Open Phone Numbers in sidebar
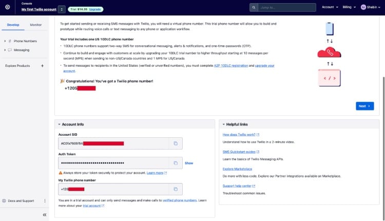This screenshot has height=221, width=385. 25,41
